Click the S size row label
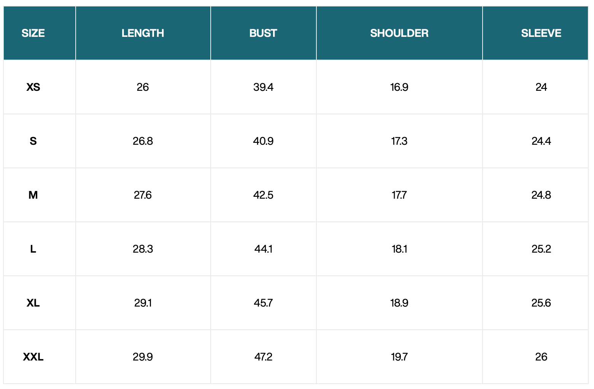 coord(33,141)
